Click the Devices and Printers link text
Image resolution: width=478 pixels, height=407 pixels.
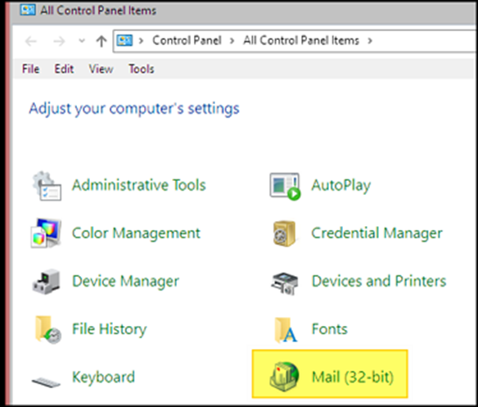[379, 281]
